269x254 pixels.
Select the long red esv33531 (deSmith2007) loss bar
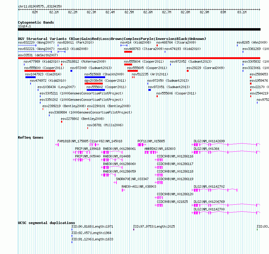[139, 58]
